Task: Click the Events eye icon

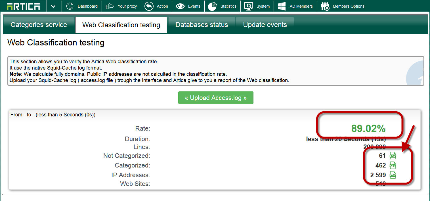Action: [x=180, y=6]
